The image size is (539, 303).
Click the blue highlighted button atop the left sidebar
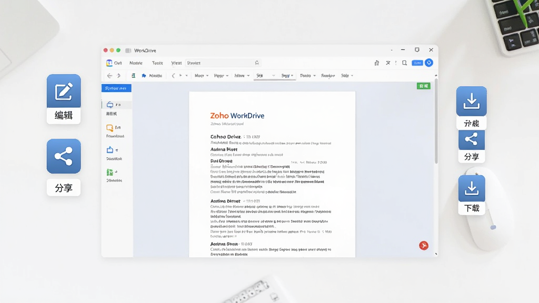pyautogui.click(x=116, y=88)
